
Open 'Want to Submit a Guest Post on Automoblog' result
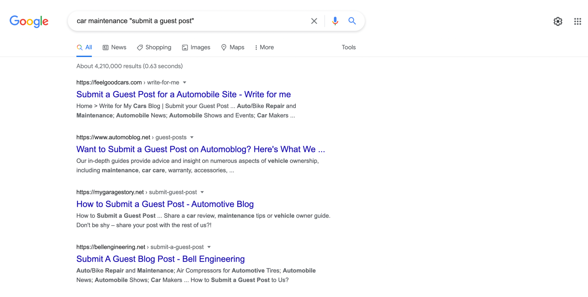coord(200,149)
